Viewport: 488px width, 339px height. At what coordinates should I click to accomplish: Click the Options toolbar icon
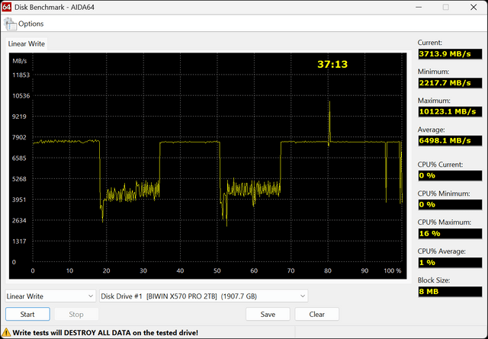click(x=10, y=24)
